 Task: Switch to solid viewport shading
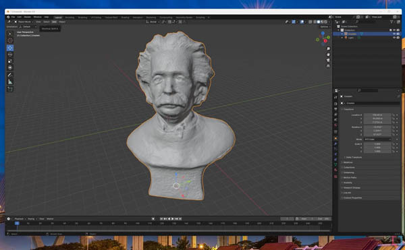click(319, 22)
